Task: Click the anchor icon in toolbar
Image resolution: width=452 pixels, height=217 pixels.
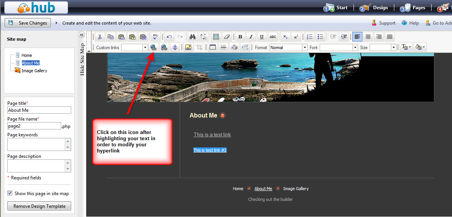Action: [175, 47]
